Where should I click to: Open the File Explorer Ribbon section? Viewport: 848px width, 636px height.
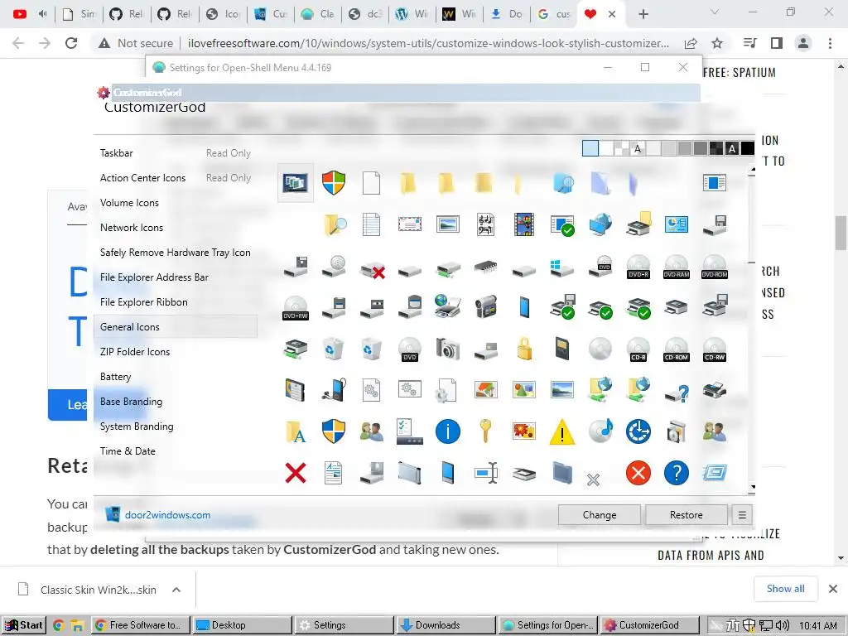(176, 302)
